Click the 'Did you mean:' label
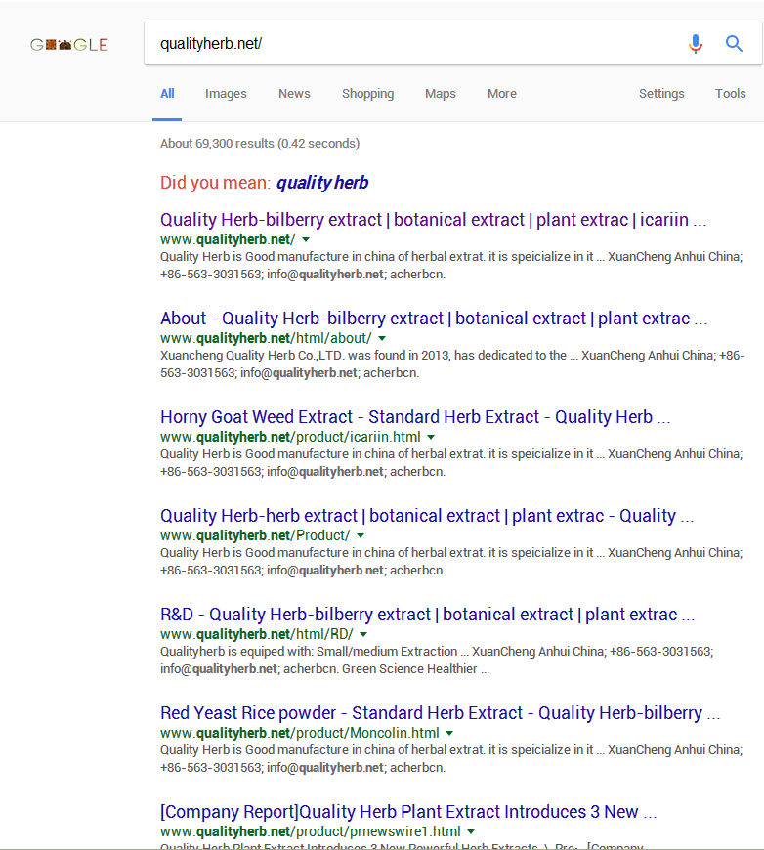The height and width of the screenshot is (850, 764). pos(215,183)
